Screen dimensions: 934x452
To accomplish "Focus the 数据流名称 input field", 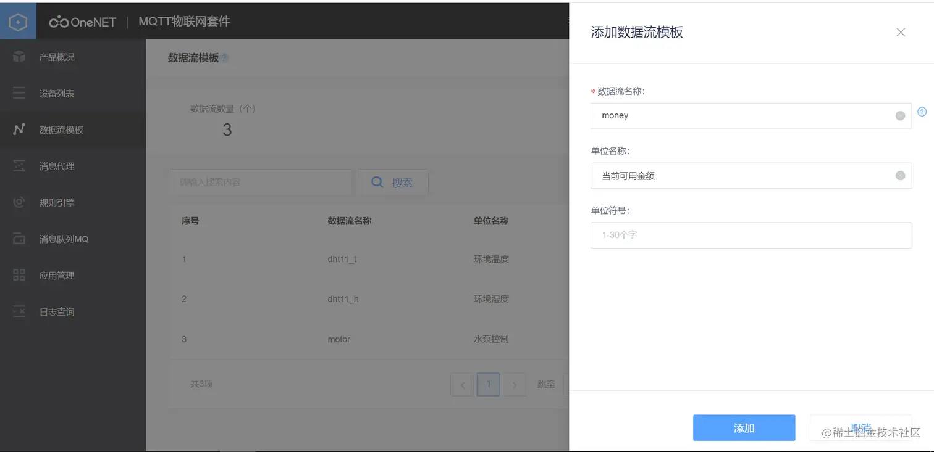I will point(751,116).
